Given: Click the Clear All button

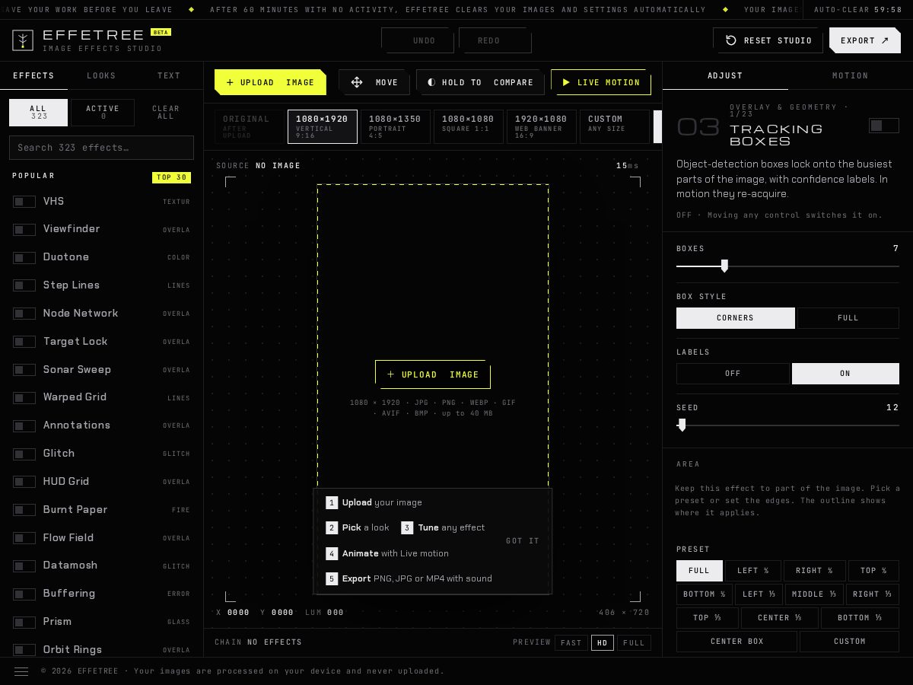Looking at the screenshot, I should [166, 113].
